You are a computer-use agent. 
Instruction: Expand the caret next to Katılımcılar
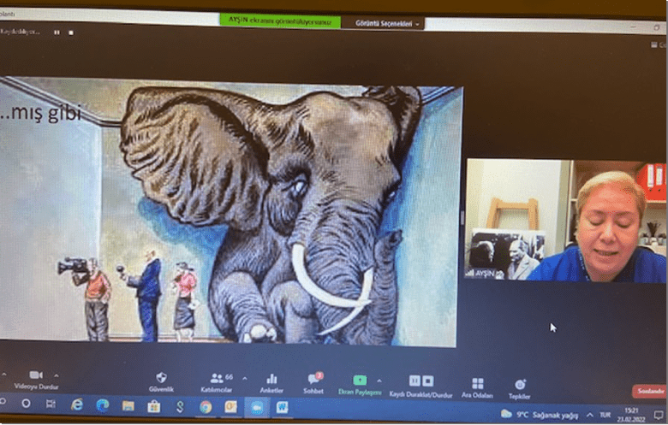coord(245,378)
